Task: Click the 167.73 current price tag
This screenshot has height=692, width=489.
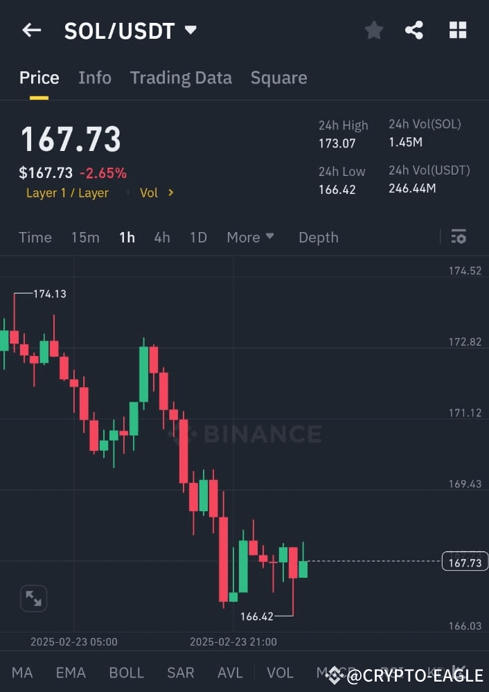Action: [x=464, y=562]
